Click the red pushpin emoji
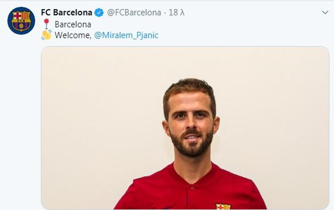The image size is (334, 210). 46,24
